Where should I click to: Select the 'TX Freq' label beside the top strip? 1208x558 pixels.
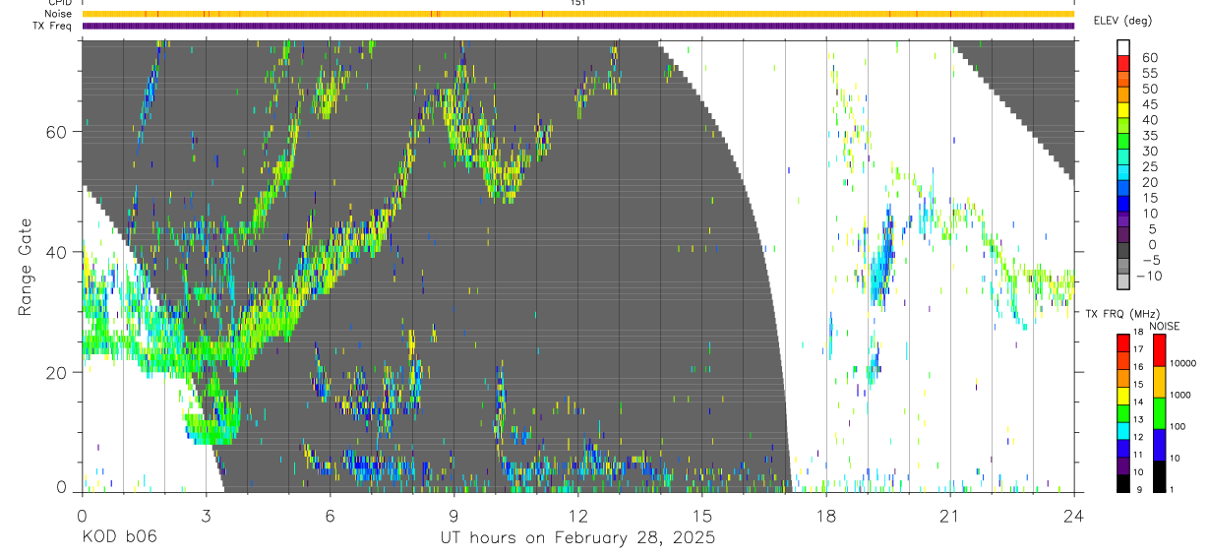pyautogui.click(x=53, y=26)
